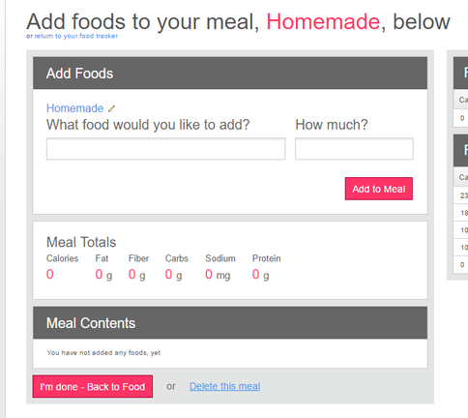Click the Carbs total value
The width and height of the screenshot is (468, 418).
pos(173,275)
